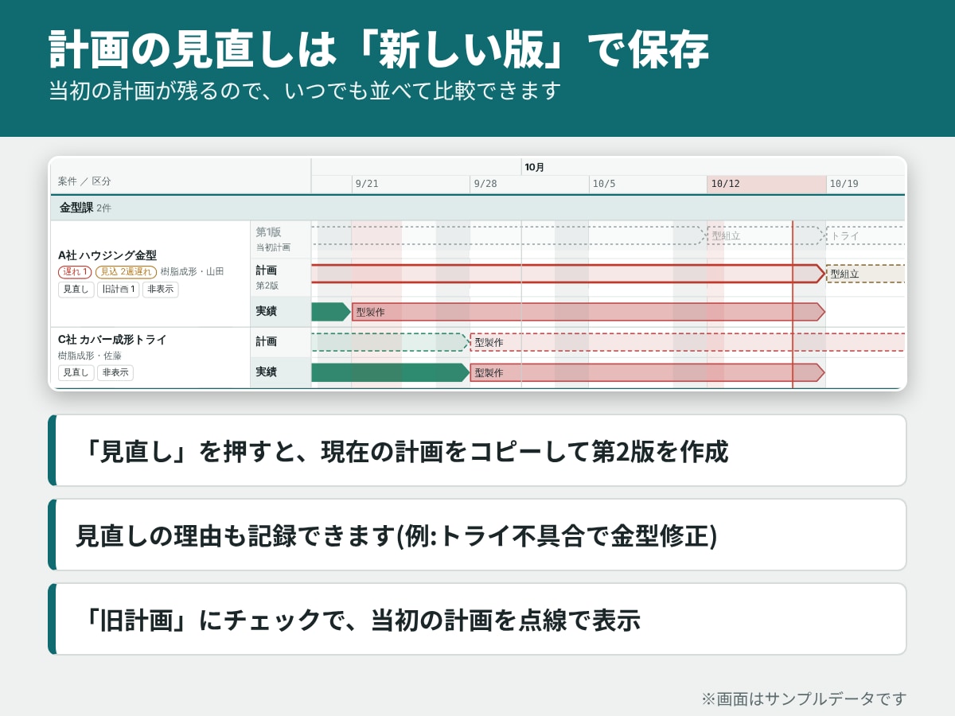Viewport: 955px width, 716px height.
Task: Click dotted 型組立 bar in 第1版 row
Action: tap(766, 235)
